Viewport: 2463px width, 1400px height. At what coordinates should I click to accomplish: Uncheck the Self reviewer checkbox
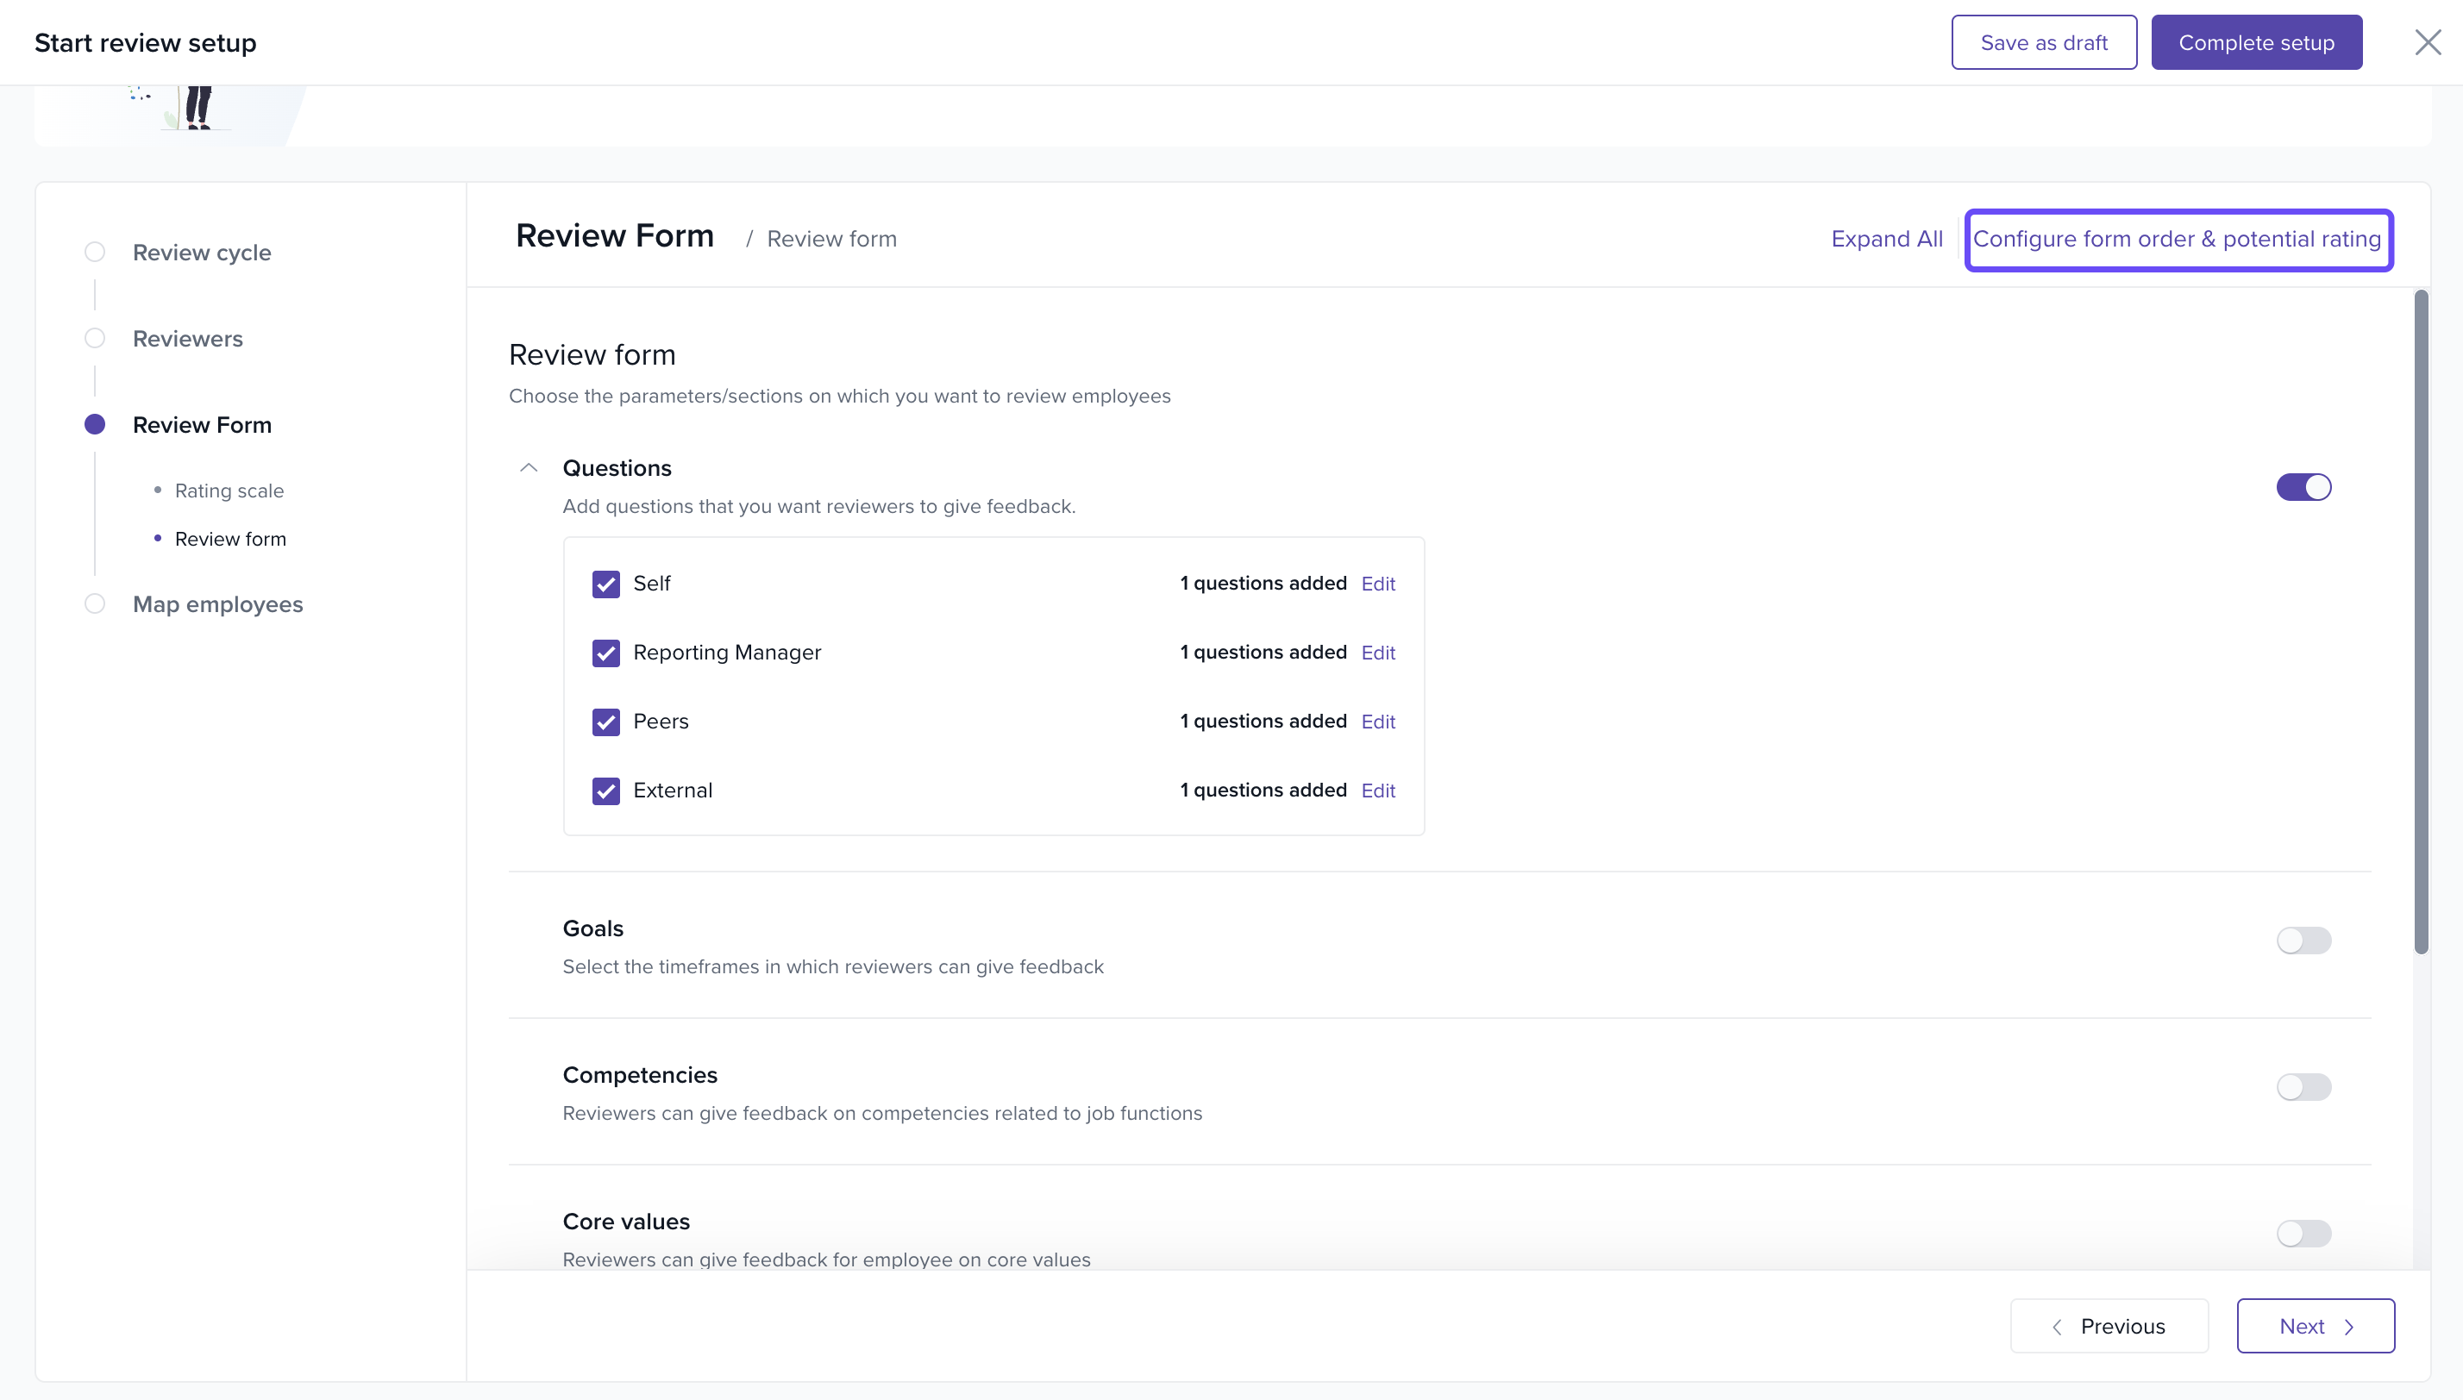point(606,584)
